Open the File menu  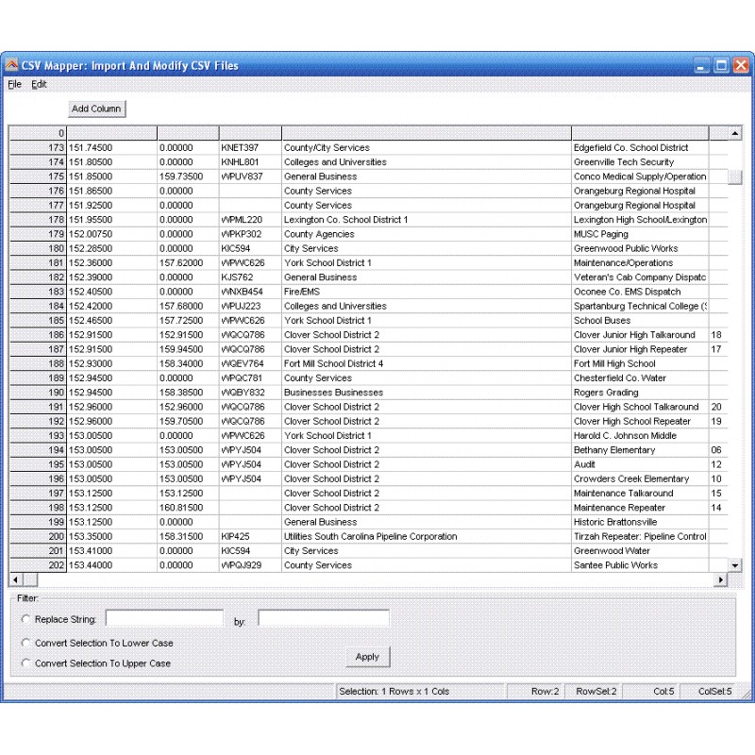tap(14, 84)
